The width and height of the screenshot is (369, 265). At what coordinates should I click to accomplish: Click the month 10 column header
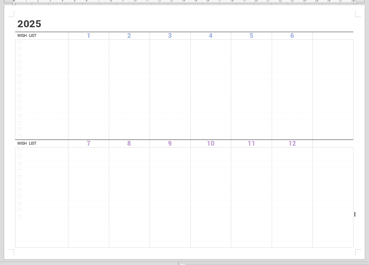pyautogui.click(x=211, y=143)
